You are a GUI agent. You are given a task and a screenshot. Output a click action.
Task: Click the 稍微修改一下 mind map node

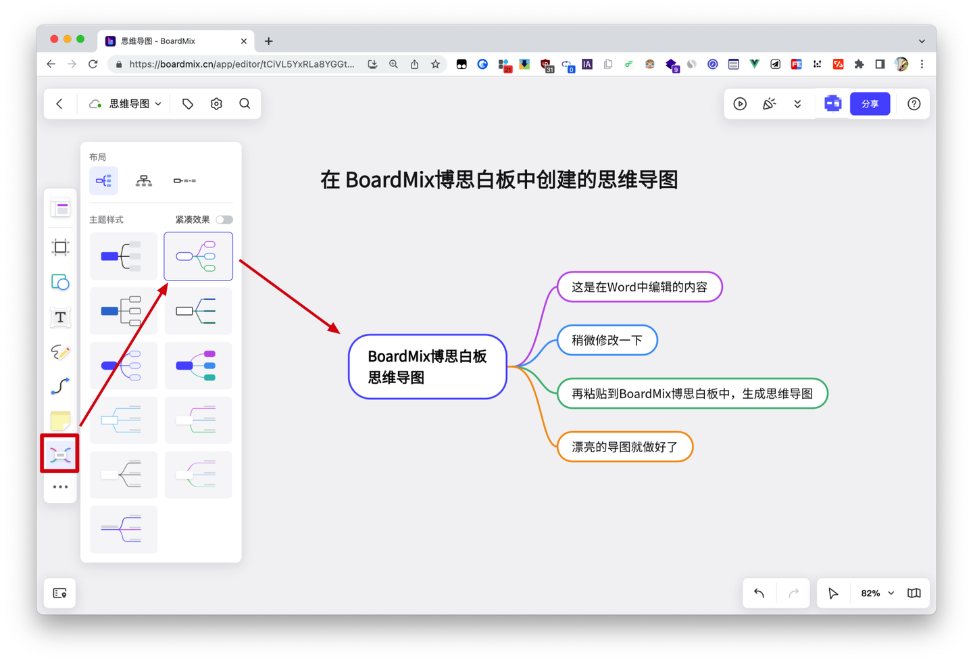click(x=607, y=340)
